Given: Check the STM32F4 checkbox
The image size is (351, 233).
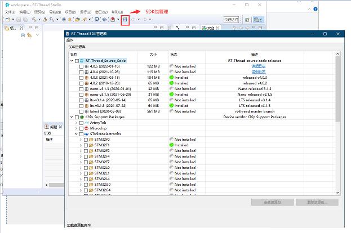Looking at the screenshot, I should point(86,156).
